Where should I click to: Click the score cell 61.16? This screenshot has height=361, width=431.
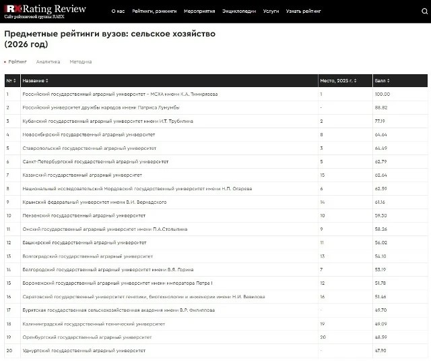pyautogui.click(x=380, y=202)
